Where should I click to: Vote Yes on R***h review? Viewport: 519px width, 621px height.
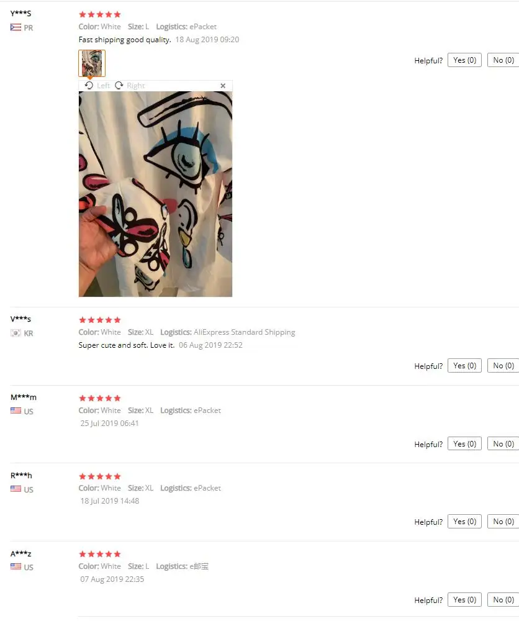tap(464, 522)
